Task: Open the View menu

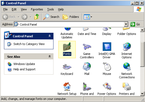Action: click(24, 9)
